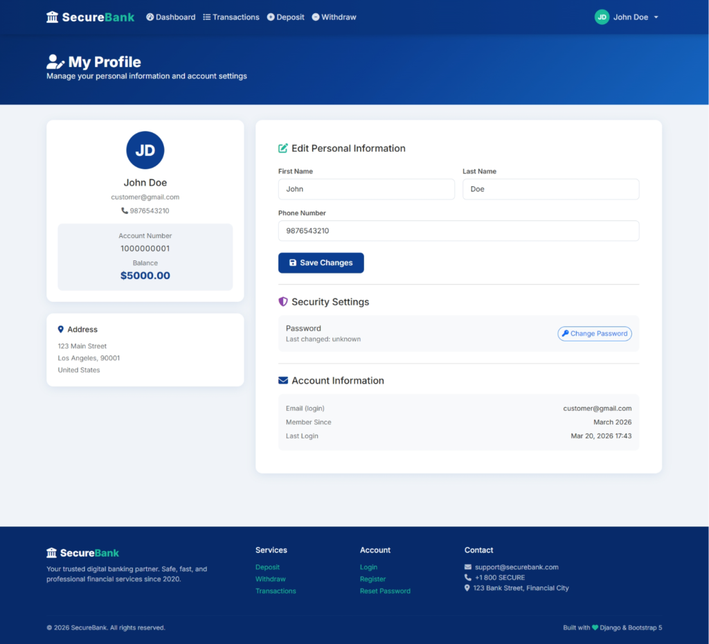Focus the First Name input field
This screenshot has width=709, height=644.
[366, 189]
